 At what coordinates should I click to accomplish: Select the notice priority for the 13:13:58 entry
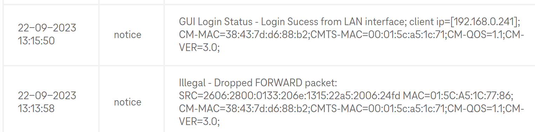pos(128,102)
